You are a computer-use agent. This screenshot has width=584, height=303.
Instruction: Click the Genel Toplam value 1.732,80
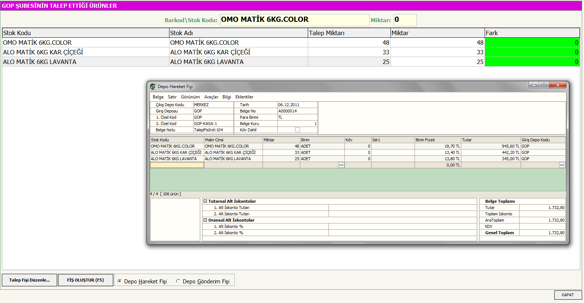coord(542,233)
